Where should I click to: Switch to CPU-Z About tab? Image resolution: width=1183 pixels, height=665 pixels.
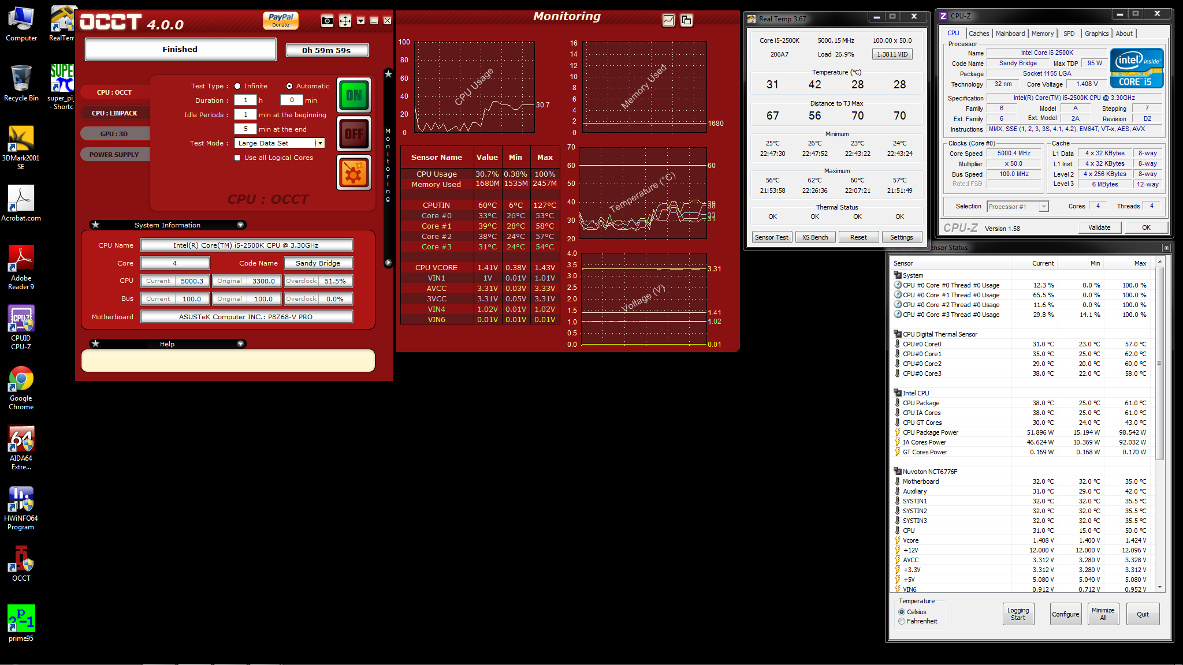point(1124,33)
